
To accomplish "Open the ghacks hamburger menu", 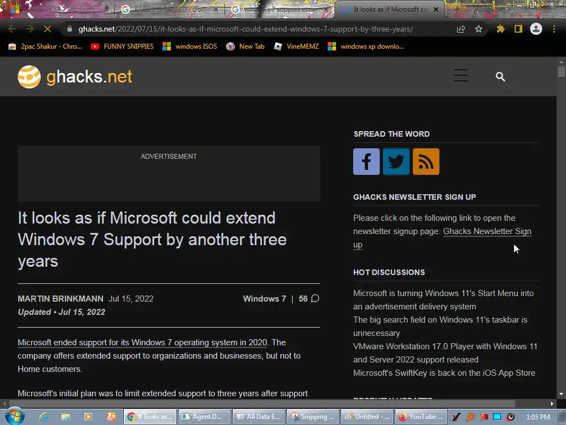I will (x=460, y=75).
